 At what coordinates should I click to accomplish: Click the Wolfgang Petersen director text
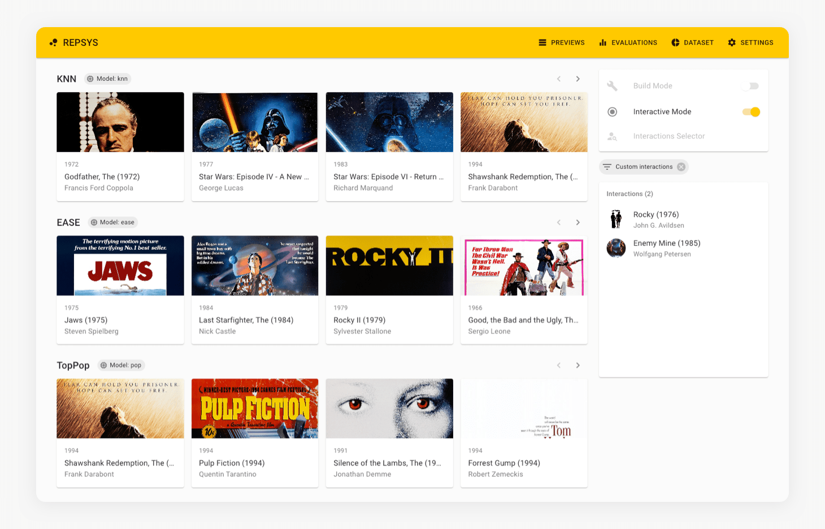tap(662, 254)
